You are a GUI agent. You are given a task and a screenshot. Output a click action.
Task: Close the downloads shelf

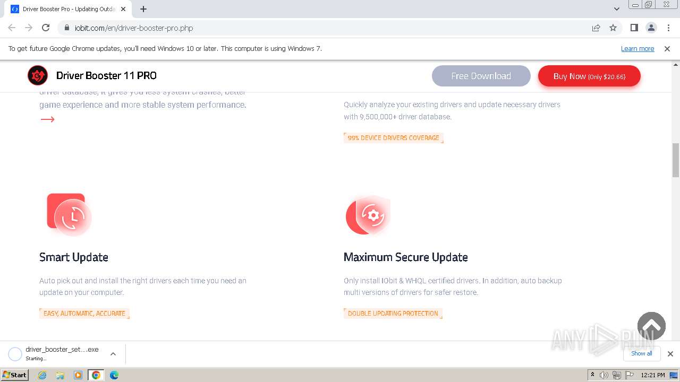click(670, 354)
